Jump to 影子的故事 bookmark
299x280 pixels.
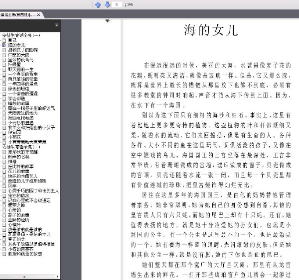[x=18, y=215]
